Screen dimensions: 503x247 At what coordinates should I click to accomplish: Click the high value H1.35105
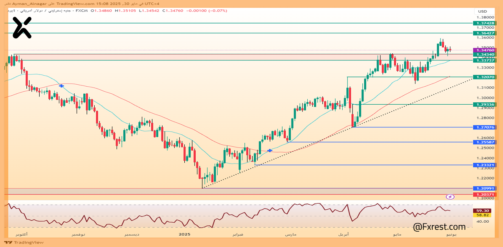coord(125,11)
